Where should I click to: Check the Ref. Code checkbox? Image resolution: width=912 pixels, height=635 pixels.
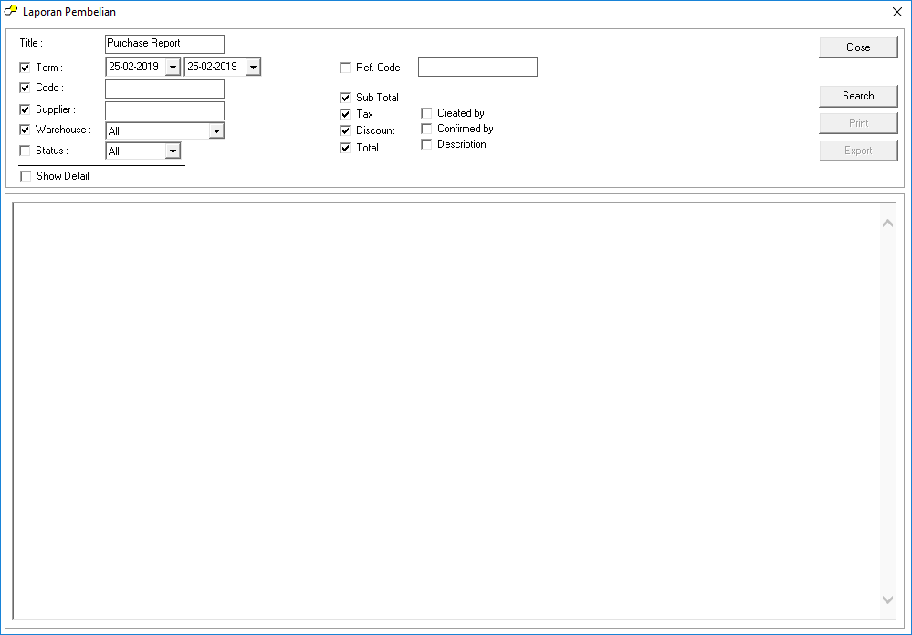tap(345, 68)
